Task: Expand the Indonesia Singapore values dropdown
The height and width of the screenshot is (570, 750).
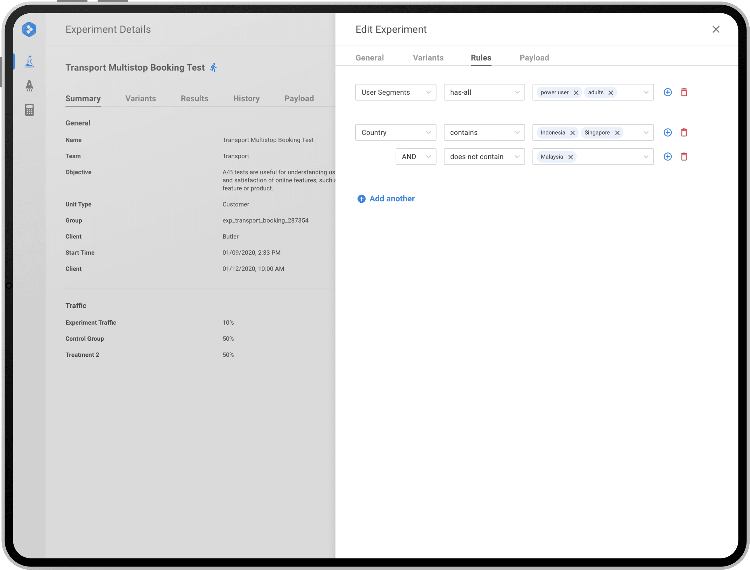Action: click(x=646, y=132)
